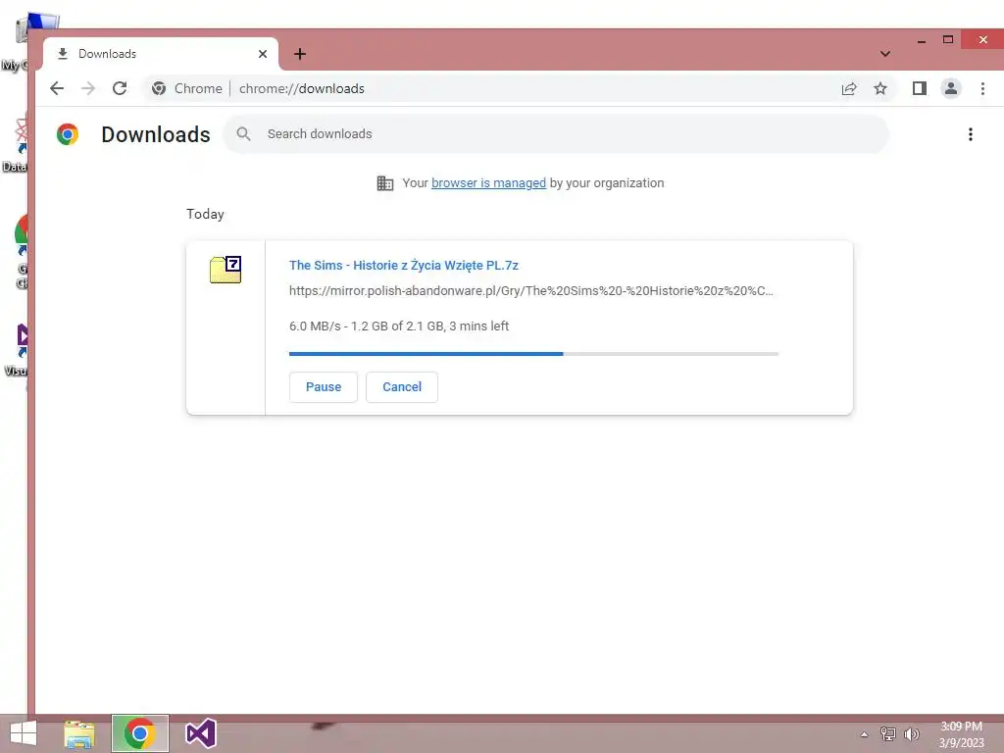Click the 'Downloads' page heading
This screenshot has height=753, width=1004.
click(x=156, y=134)
